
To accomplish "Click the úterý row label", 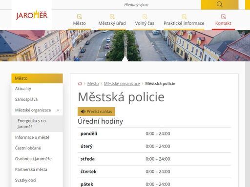I will 86,146.
